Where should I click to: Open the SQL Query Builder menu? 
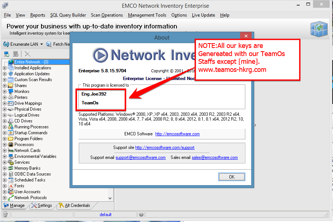coord(68,15)
